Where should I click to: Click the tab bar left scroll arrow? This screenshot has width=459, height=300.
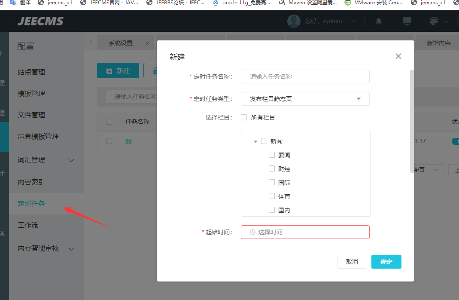click(x=91, y=43)
